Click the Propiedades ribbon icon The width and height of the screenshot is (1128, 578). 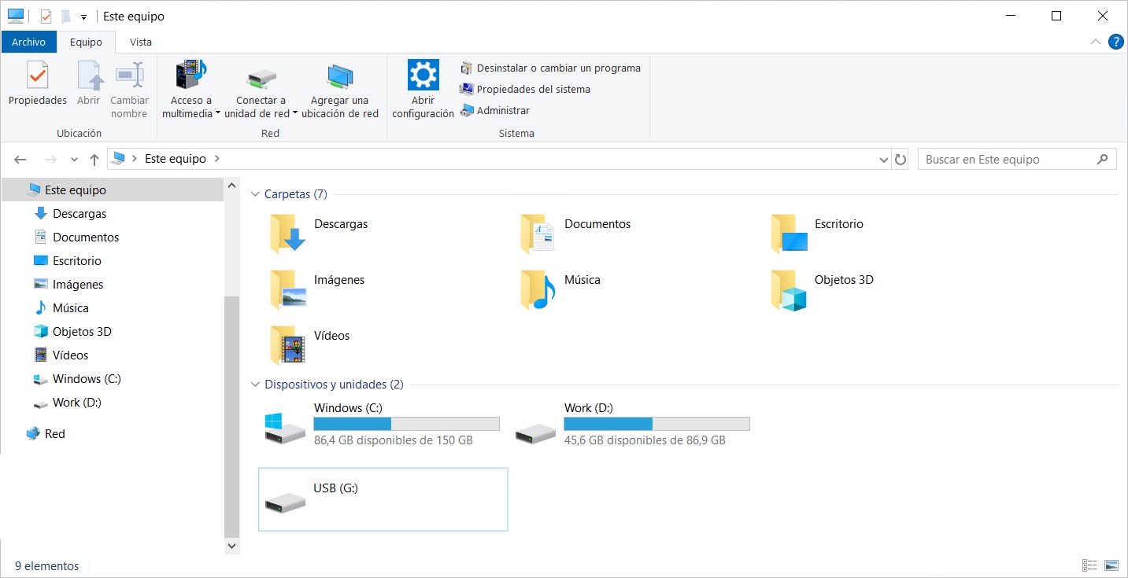(x=37, y=76)
